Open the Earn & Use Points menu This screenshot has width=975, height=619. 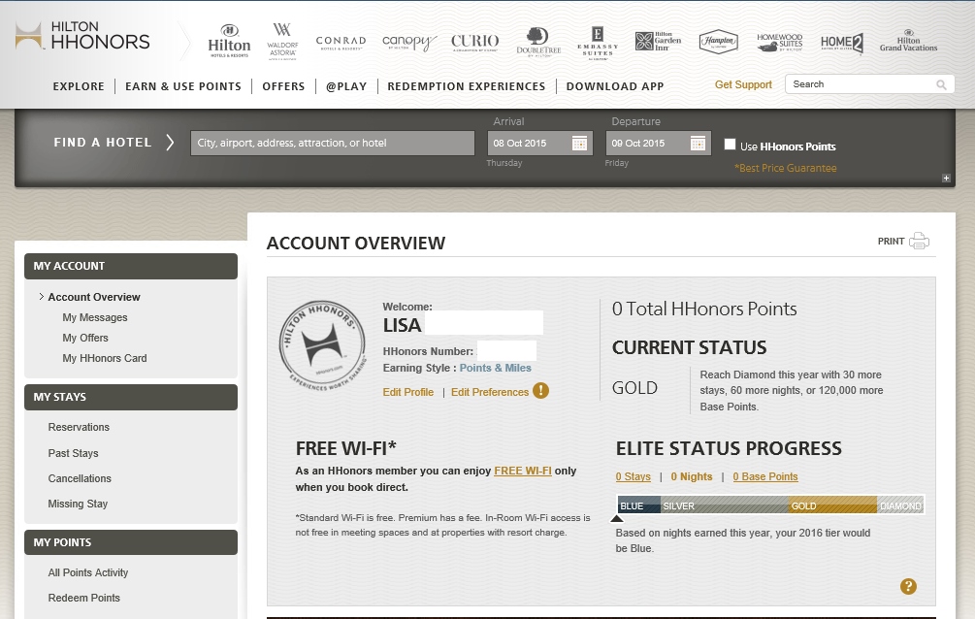(x=183, y=86)
